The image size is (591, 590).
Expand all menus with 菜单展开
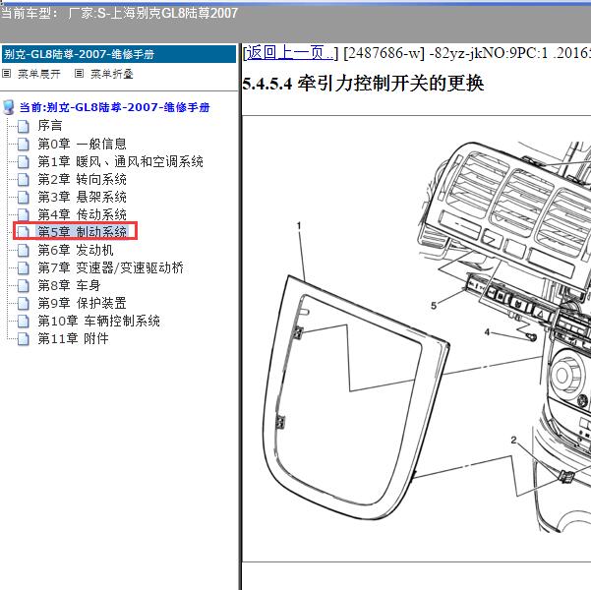click(x=38, y=74)
